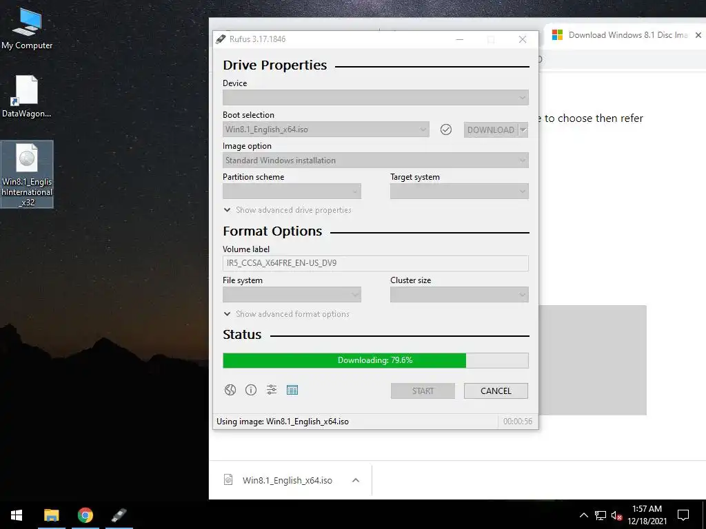The height and width of the screenshot is (529, 706).
Task: Open the DOWNLOAD split-button arrow
Action: pos(523,130)
